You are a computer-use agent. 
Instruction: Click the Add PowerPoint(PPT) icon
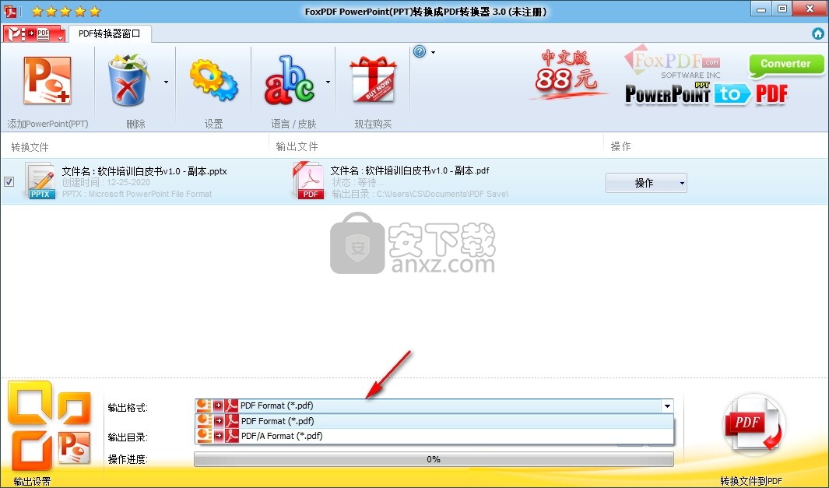[x=47, y=80]
